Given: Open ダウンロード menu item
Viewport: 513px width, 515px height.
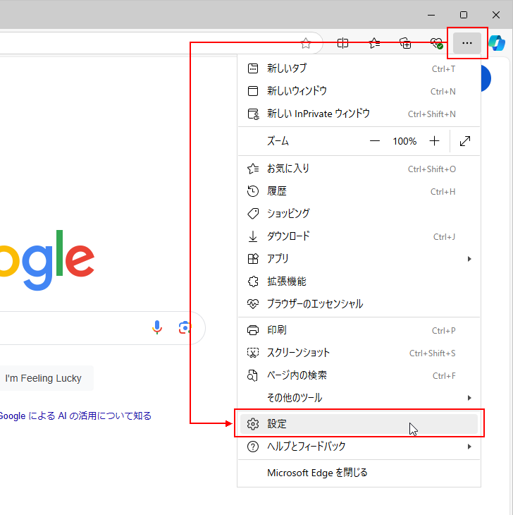Looking at the screenshot, I should 359,236.
